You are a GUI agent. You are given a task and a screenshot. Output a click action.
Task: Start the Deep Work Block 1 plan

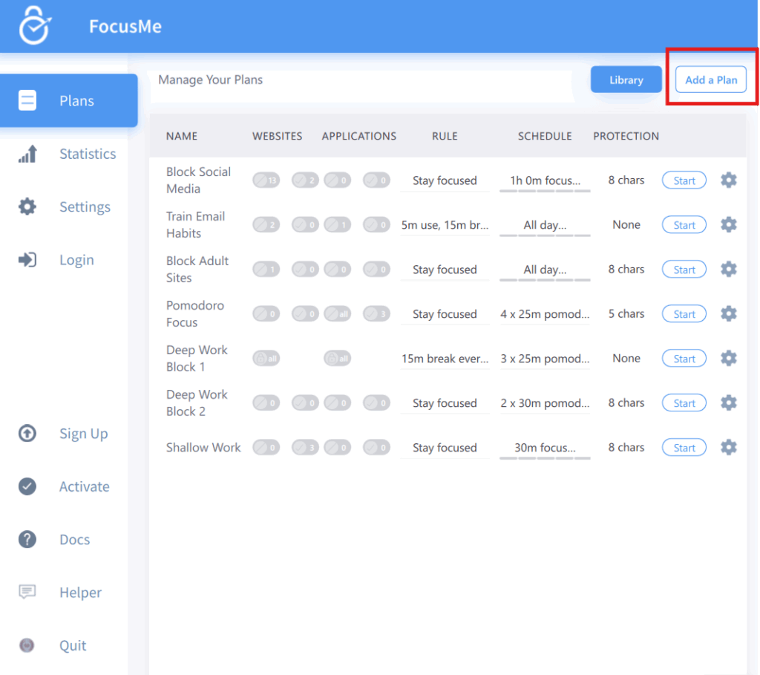pyautogui.click(x=684, y=359)
